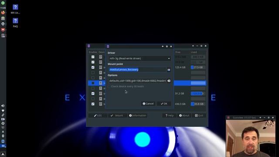Open partition Information
Image resolution: width=279 pixels, height=157 pixels.
pos(138,116)
